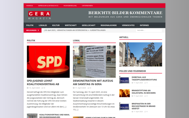Open ticker item Veranstaltungen am Ostersonntag
Screen dimensions: 189x118
[72, 30]
